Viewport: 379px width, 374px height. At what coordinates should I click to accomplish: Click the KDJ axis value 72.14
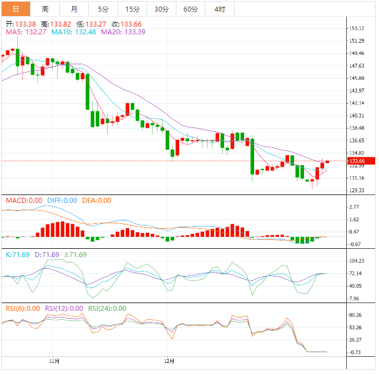coord(355,273)
